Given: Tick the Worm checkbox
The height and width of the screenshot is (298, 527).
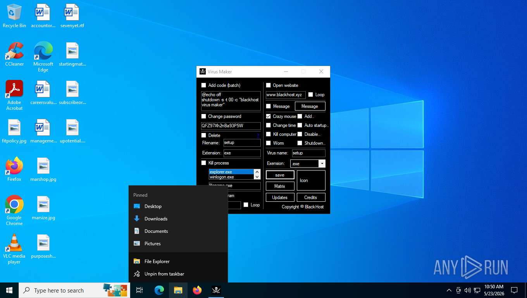Looking at the screenshot, I should (268, 143).
